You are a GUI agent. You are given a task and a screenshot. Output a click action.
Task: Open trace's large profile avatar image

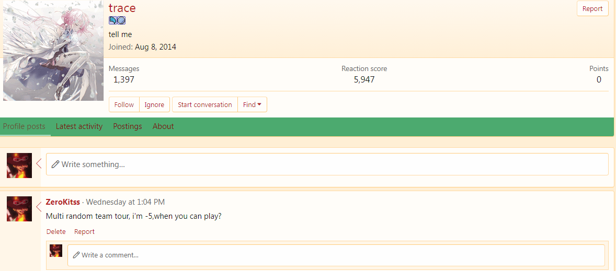point(53,51)
